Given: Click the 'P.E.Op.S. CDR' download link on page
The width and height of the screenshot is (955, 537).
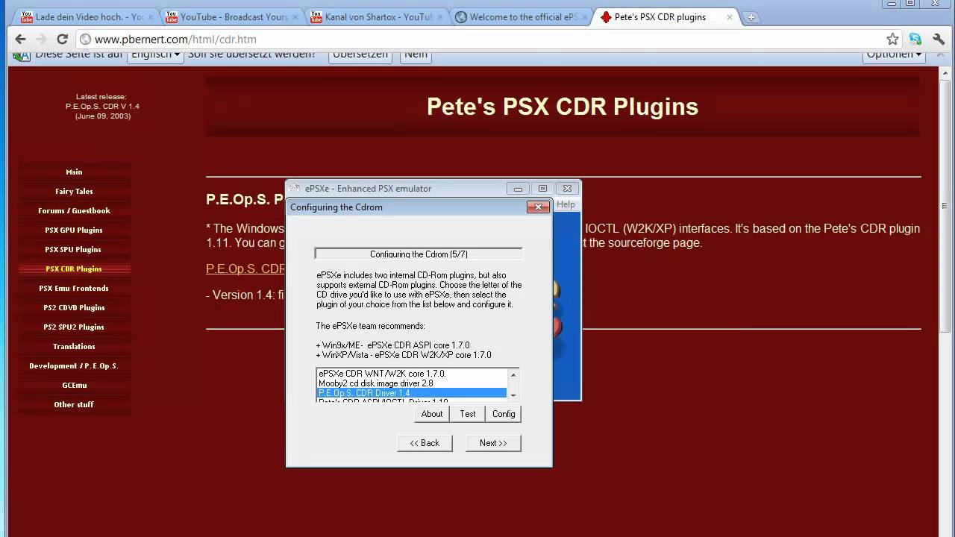Looking at the screenshot, I should click(x=245, y=268).
